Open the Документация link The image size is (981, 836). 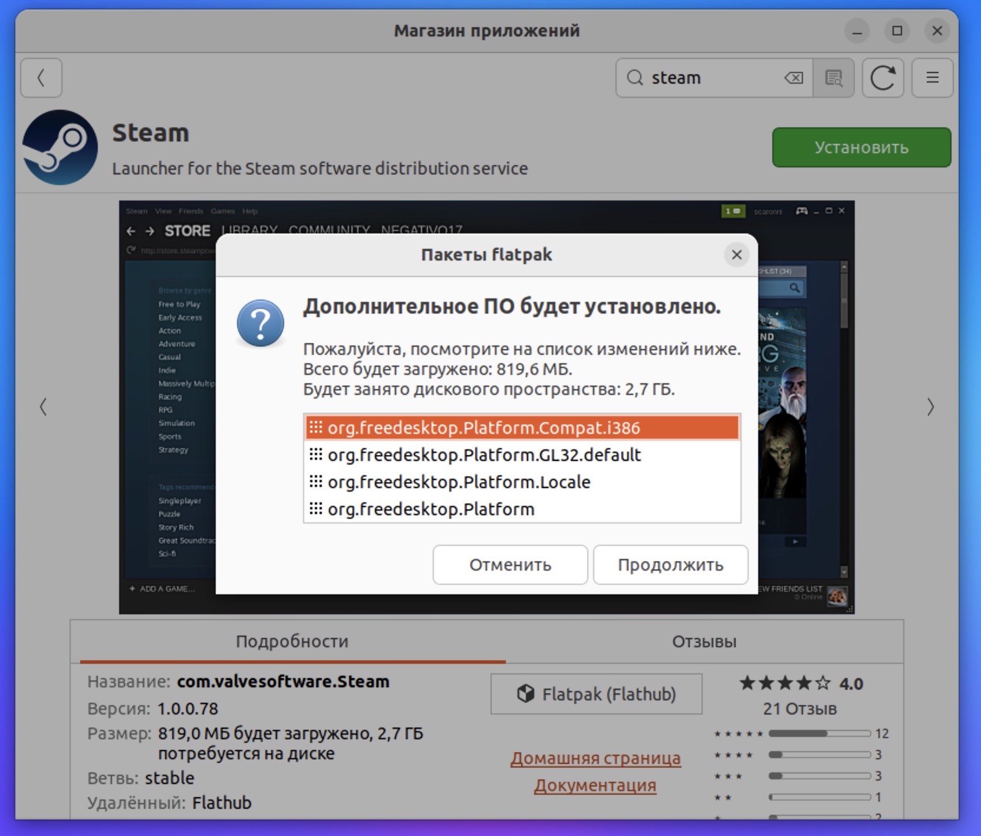point(595,785)
